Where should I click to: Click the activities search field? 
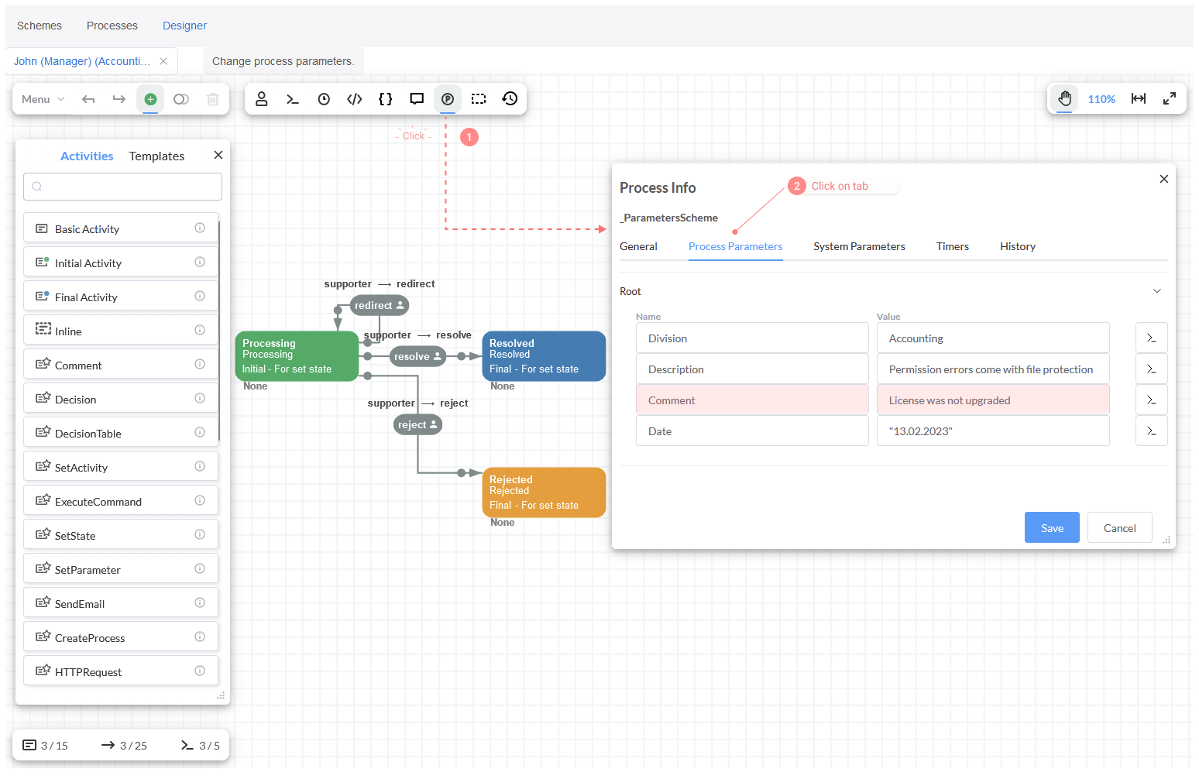point(122,187)
